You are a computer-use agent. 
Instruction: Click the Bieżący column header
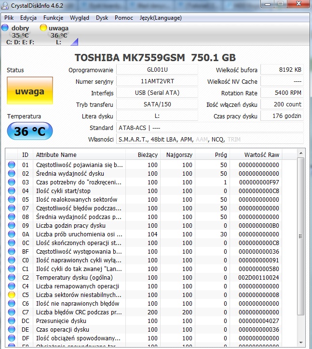pyautogui.click(x=143, y=155)
